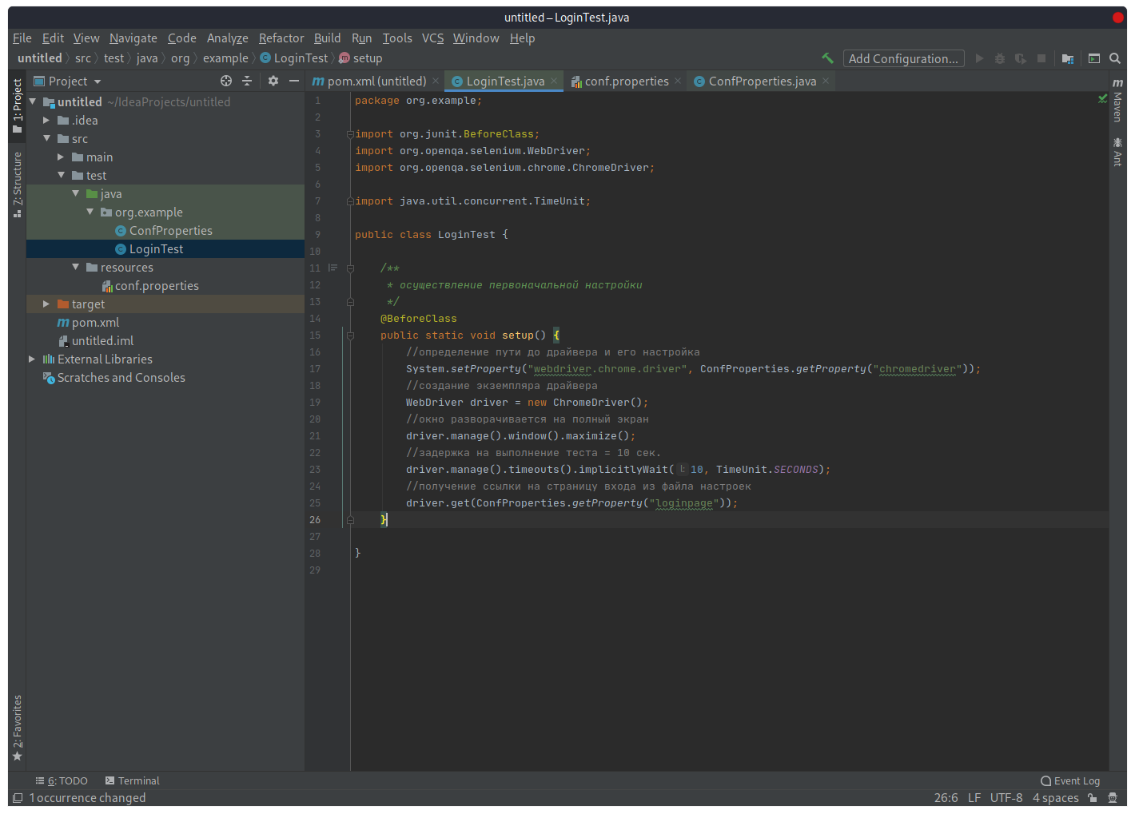
Task: Click the read-only lock icon in status bar
Action: 1092,797
